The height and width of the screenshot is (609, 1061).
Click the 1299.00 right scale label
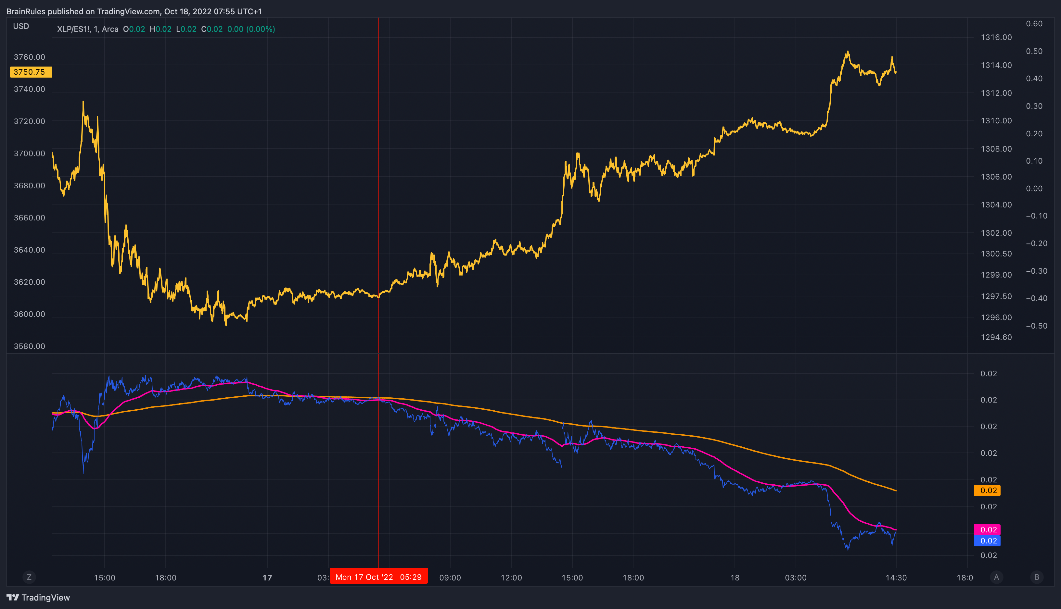pos(996,275)
